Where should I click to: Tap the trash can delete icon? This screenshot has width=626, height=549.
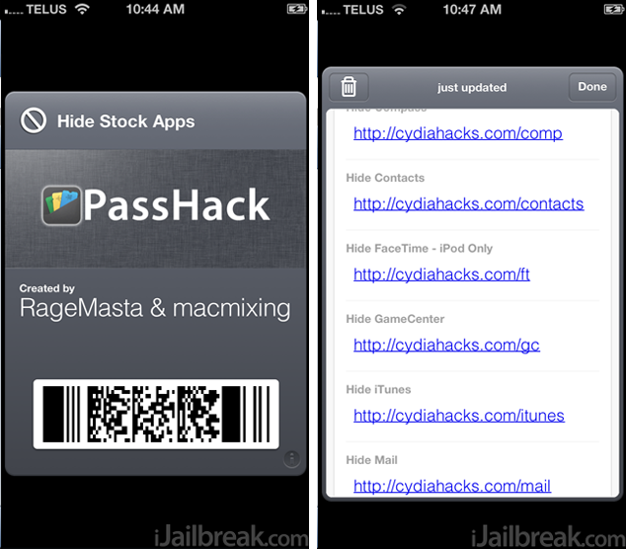coord(349,87)
